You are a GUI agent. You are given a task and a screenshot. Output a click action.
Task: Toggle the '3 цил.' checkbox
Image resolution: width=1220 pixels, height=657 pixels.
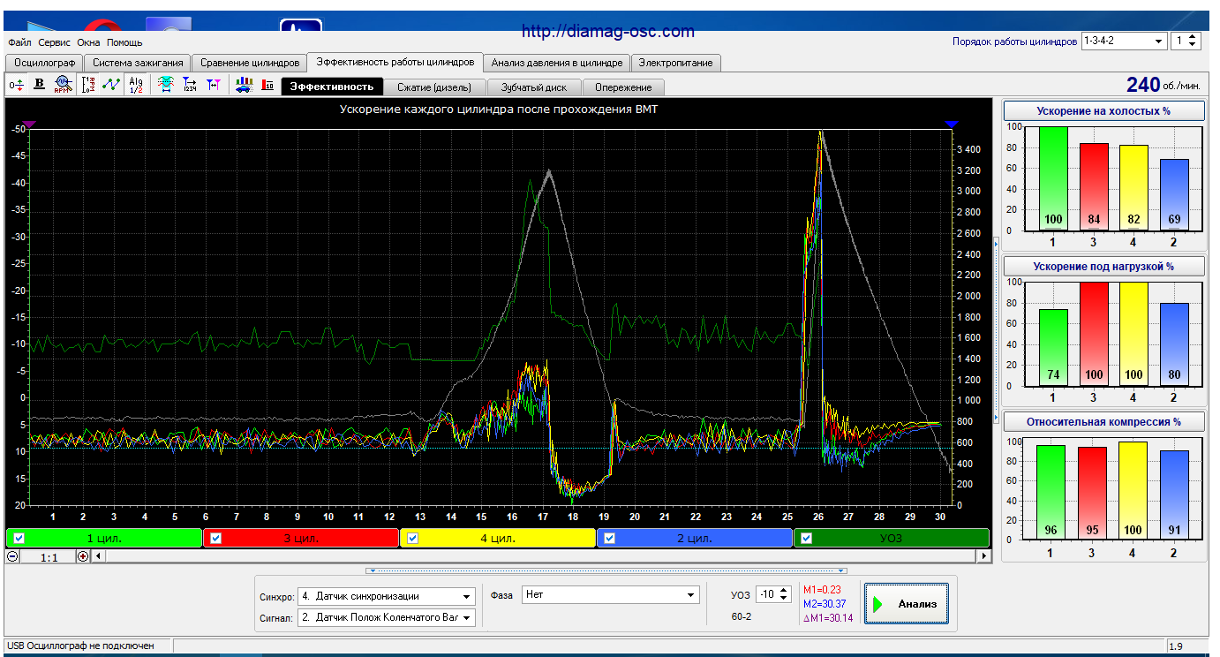(215, 538)
